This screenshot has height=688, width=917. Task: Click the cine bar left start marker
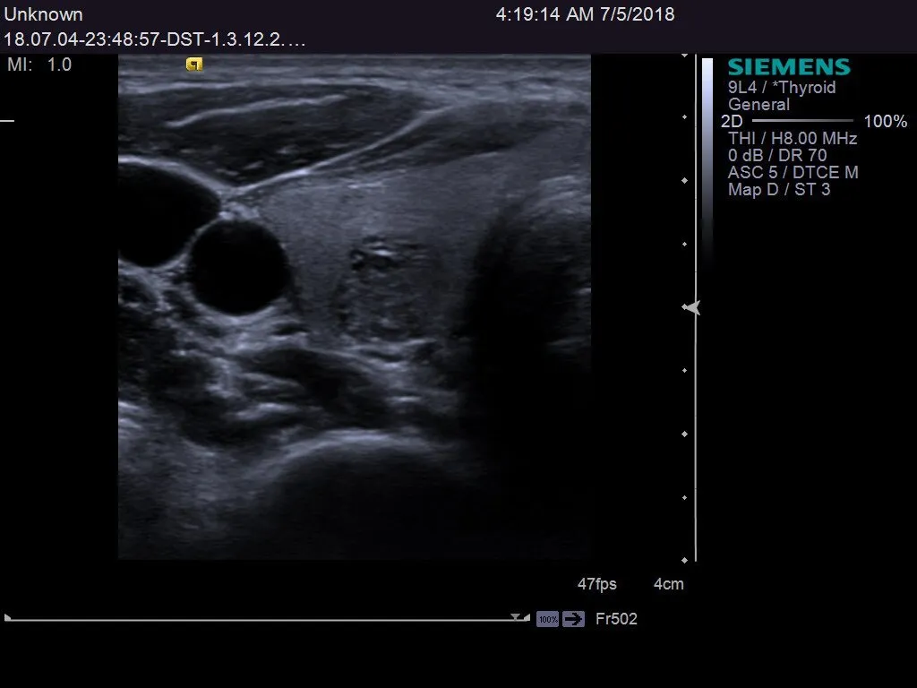[8, 617]
